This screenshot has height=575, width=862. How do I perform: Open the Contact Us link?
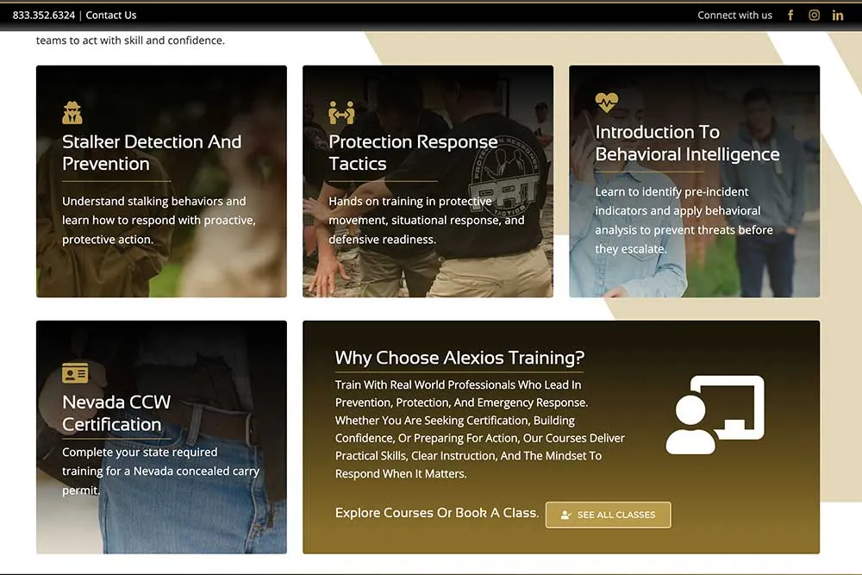(x=111, y=16)
